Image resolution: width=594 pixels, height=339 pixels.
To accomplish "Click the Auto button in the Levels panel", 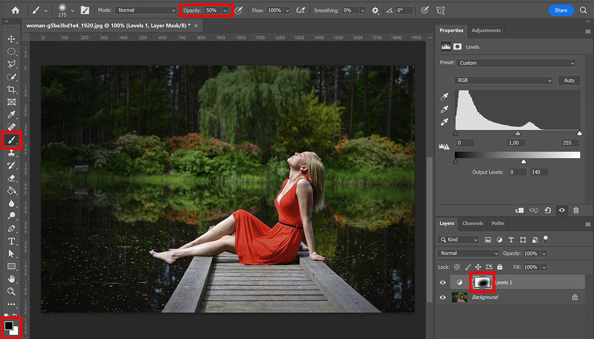I will point(569,80).
